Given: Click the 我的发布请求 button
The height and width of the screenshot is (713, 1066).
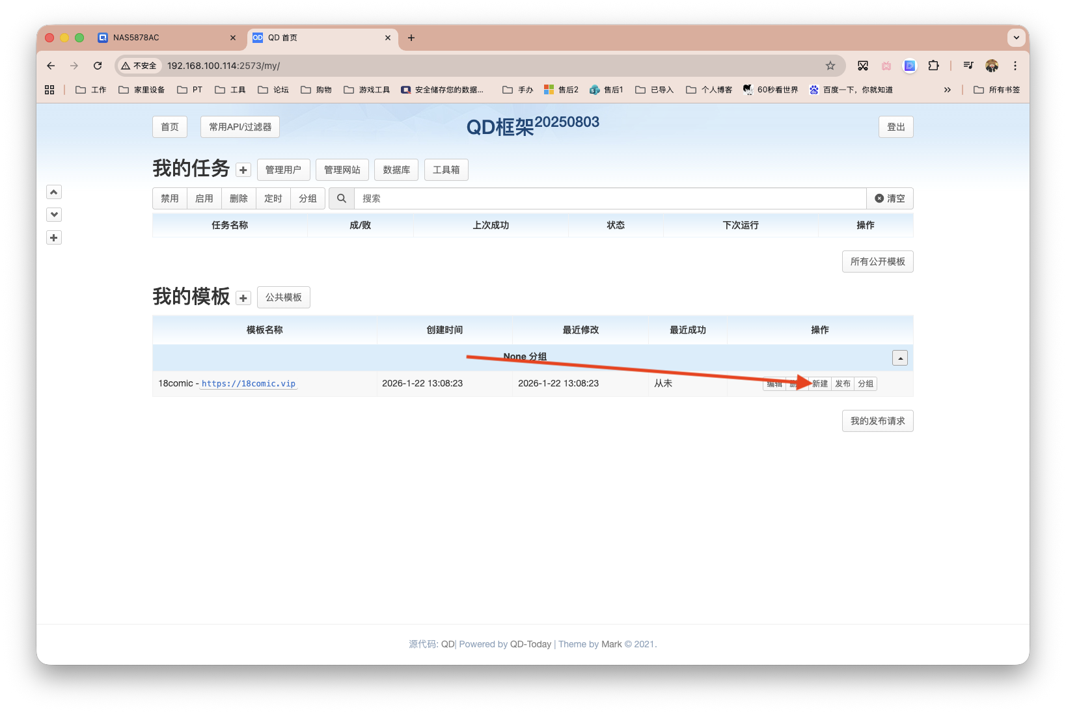Looking at the screenshot, I should coord(877,420).
